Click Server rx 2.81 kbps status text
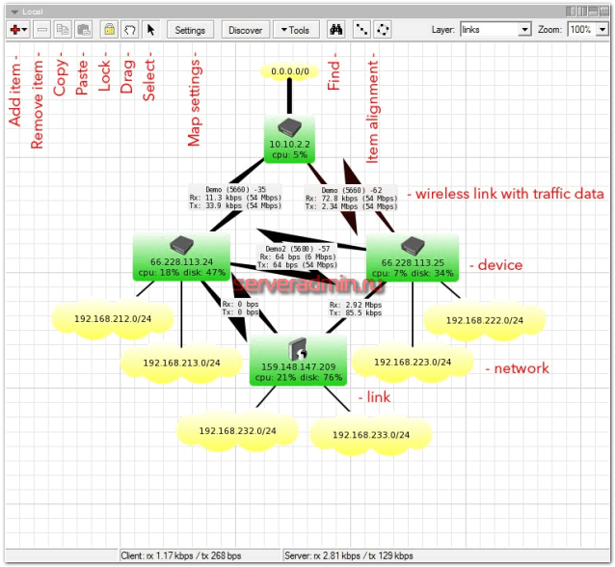 pyautogui.click(x=349, y=556)
